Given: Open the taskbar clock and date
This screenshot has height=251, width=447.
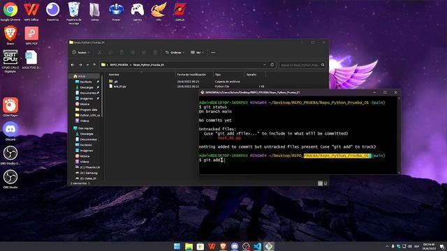Looking at the screenshot, I should pyautogui.click(x=429, y=246).
